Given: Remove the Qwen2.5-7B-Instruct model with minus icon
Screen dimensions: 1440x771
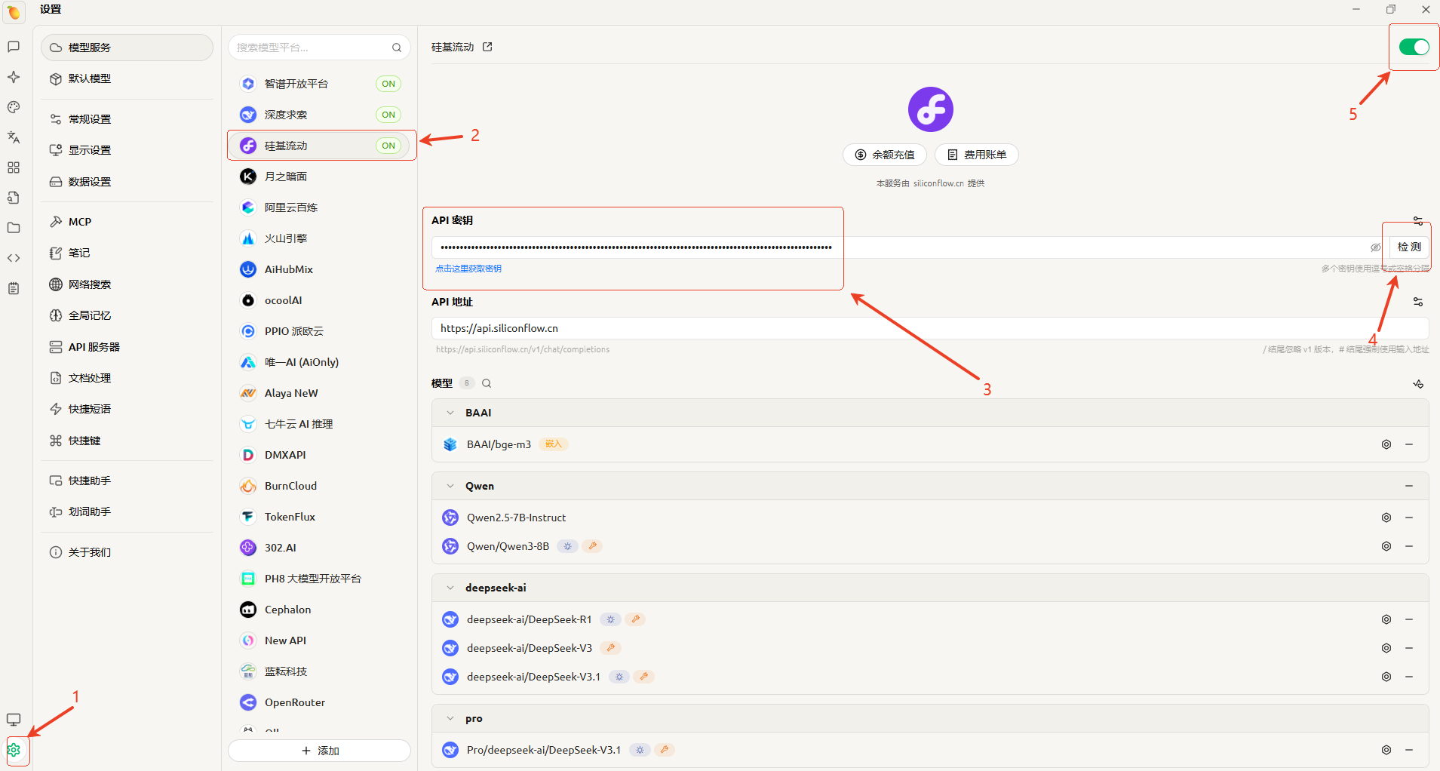Looking at the screenshot, I should tap(1408, 518).
